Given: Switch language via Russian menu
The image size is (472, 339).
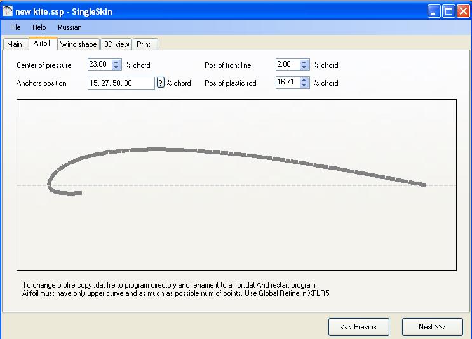Looking at the screenshot, I should (69, 28).
